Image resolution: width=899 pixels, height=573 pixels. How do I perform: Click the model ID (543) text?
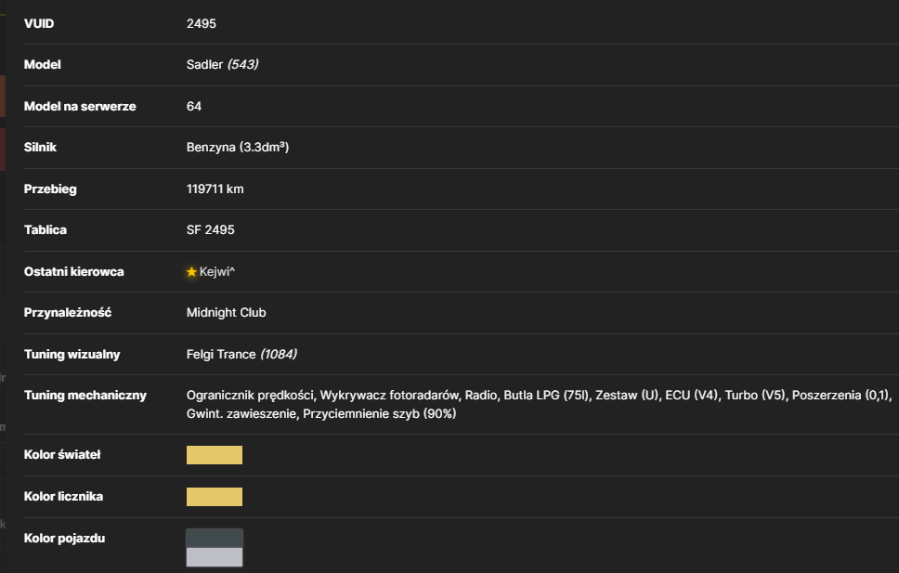pos(243,64)
